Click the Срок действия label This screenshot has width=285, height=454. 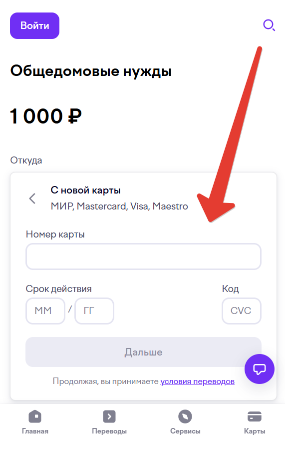click(59, 288)
